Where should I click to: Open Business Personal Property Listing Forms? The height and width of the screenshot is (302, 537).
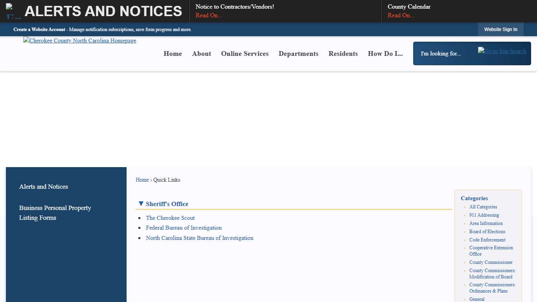point(55,213)
